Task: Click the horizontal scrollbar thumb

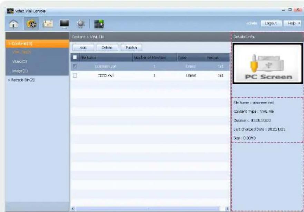Action: (x=148, y=209)
